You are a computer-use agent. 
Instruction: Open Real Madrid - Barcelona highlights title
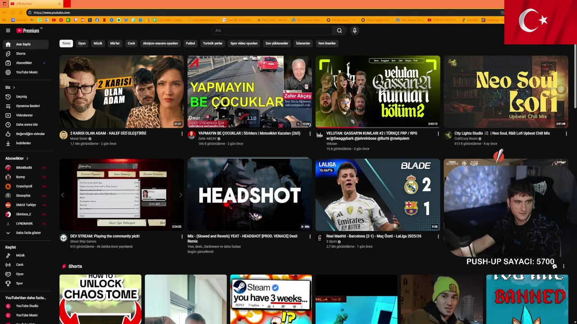point(374,236)
